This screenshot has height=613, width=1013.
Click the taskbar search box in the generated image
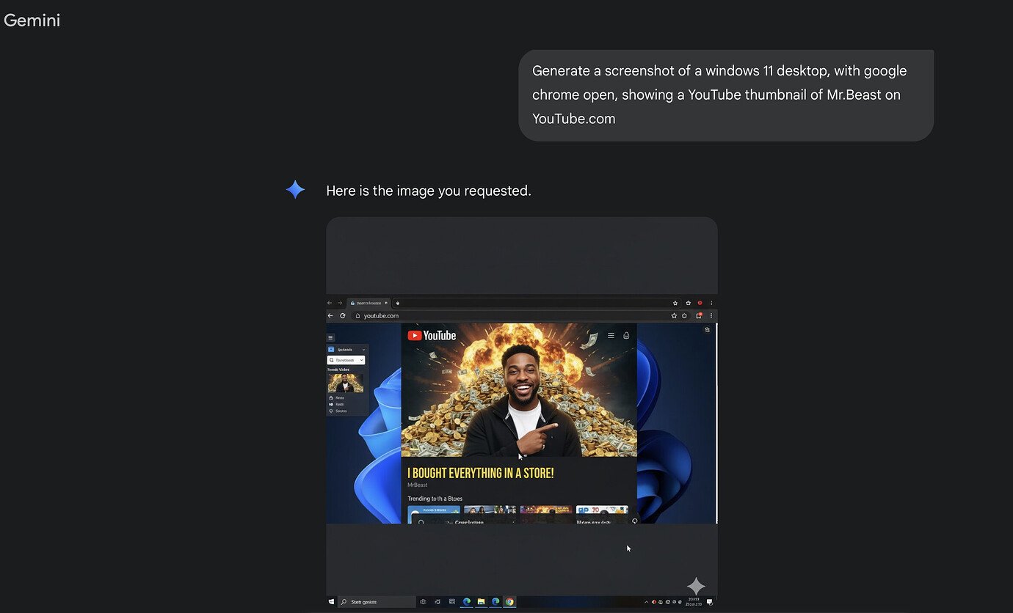pos(377,602)
